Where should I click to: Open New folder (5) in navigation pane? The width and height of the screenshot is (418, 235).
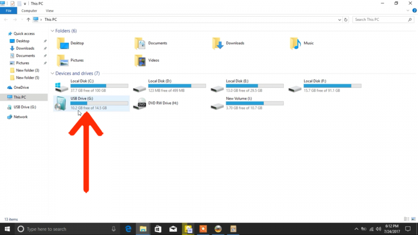tap(28, 77)
